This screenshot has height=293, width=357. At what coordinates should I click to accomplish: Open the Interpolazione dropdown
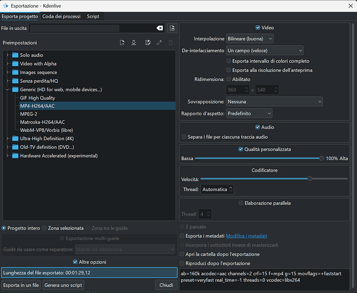pos(250,39)
